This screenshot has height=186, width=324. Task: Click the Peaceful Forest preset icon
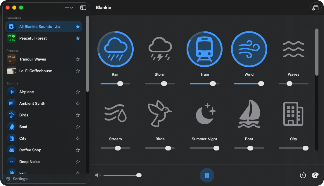[x=12, y=38]
